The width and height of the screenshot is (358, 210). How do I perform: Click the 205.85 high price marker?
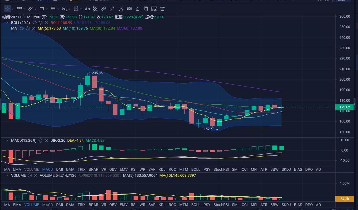click(x=95, y=73)
